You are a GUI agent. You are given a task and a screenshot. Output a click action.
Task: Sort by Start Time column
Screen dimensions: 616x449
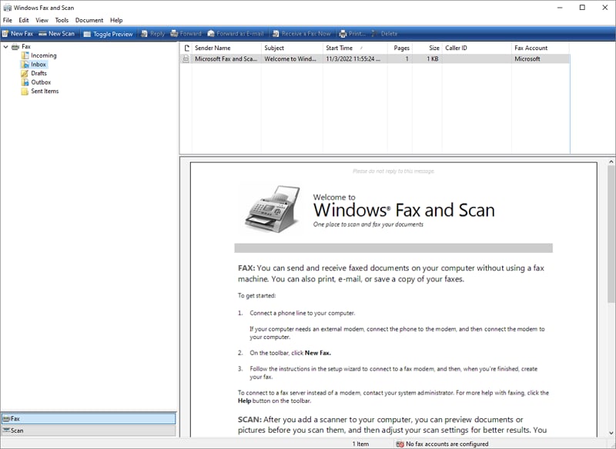pyautogui.click(x=355, y=48)
